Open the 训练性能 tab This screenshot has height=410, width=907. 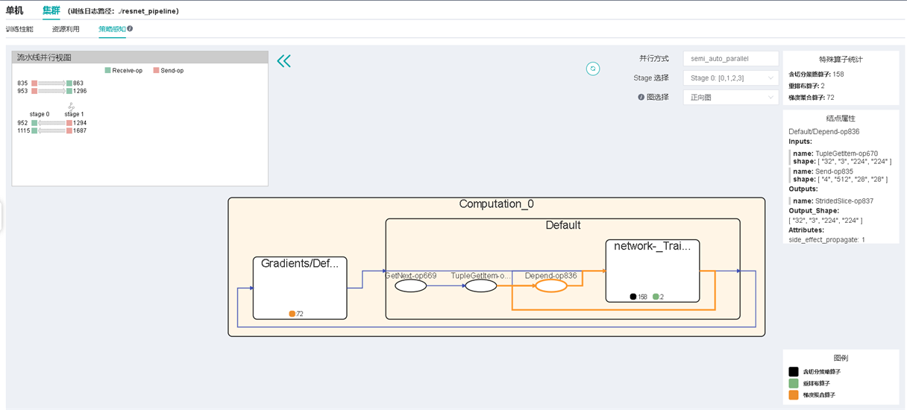click(x=19, y=29)
